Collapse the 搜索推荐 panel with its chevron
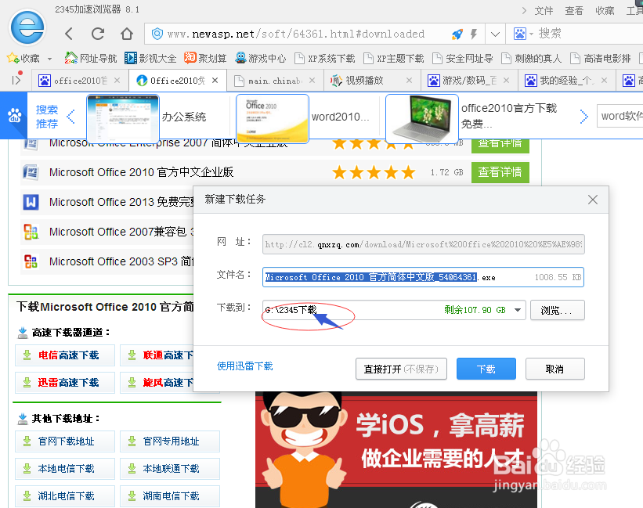 coord(70,114)
